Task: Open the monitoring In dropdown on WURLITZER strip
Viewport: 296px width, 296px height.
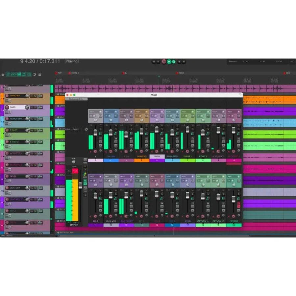Action: (169, 116)
